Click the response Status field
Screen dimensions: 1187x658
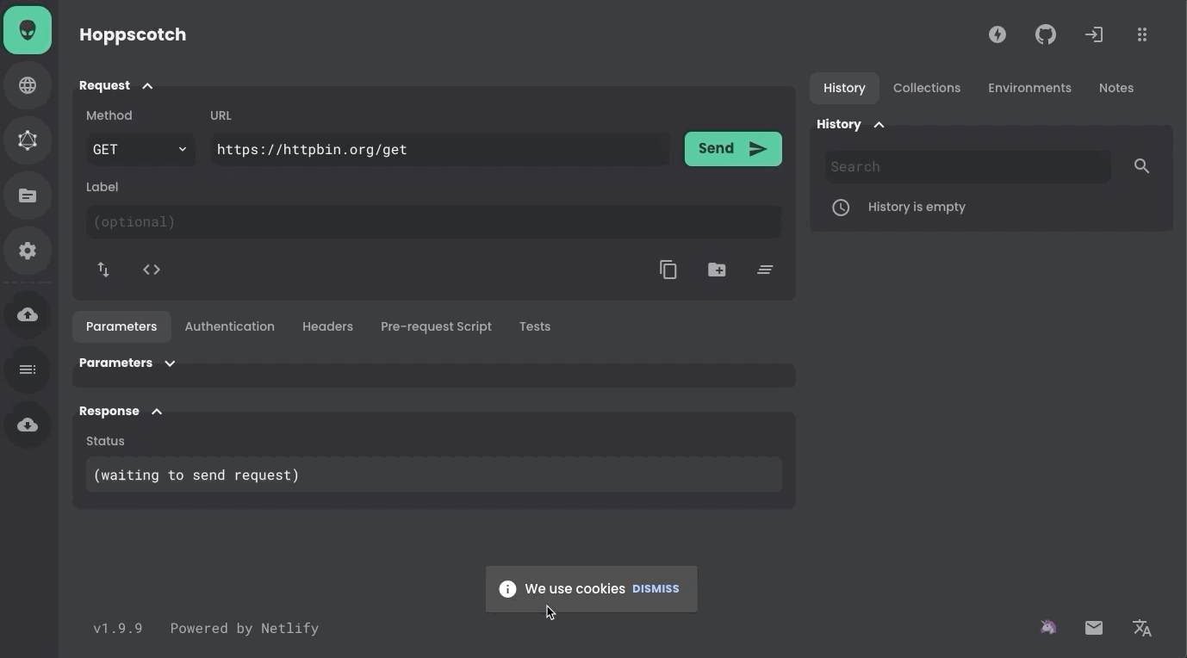434,475
